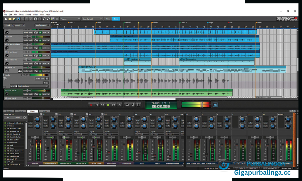
Task: Click automation icon on 4.3 Drum Overhead track
Action: tap(36, 48)
